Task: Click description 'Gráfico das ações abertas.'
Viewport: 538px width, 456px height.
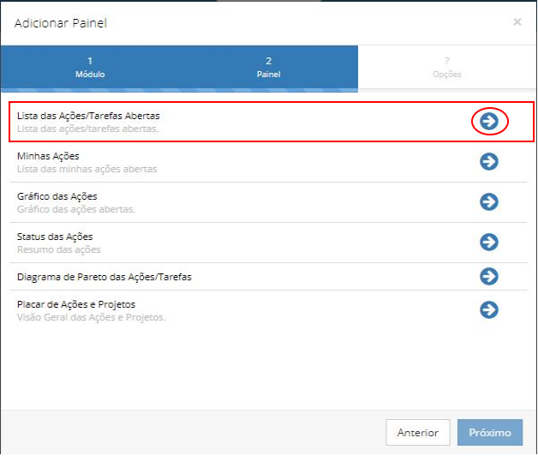Action: (x=76, y=209)
